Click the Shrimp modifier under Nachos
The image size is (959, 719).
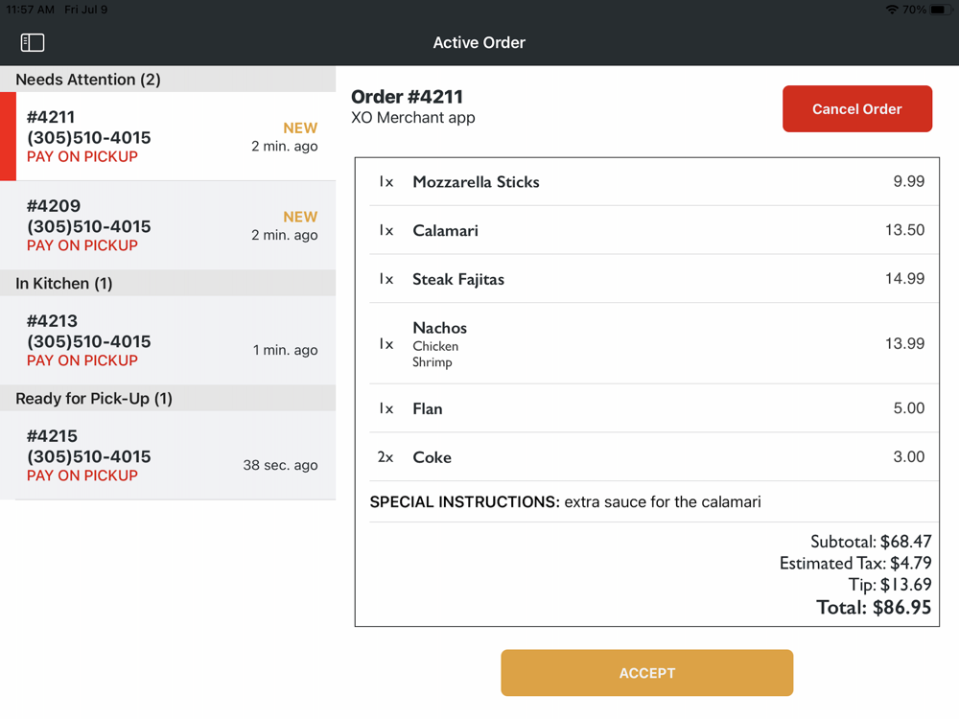click(x=433, y=362)
